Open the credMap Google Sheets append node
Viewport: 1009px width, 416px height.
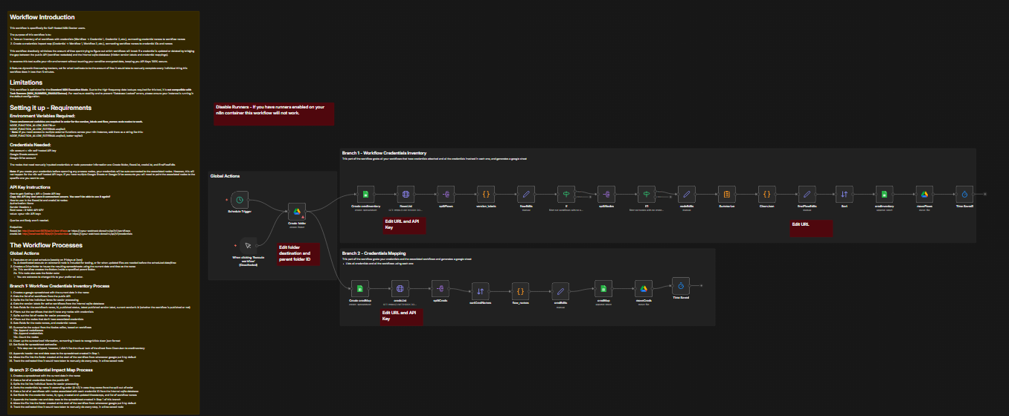pos(603,288)
